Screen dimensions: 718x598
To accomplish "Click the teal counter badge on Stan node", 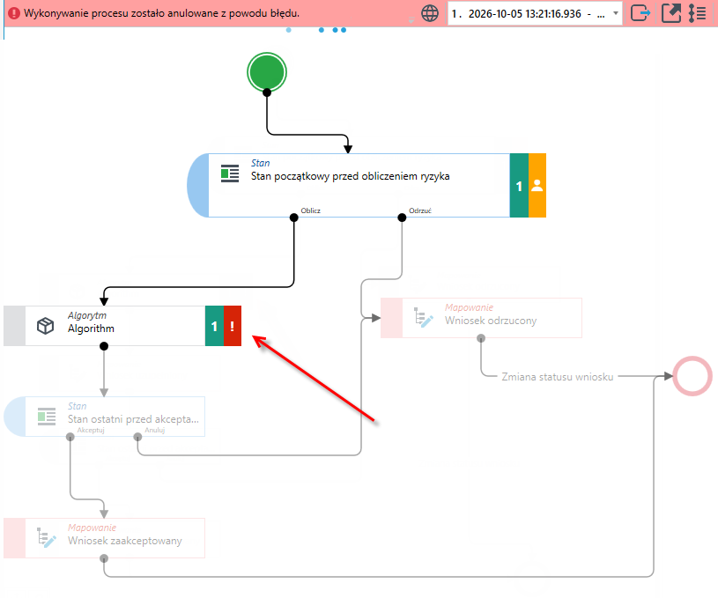I will point(519,186).
